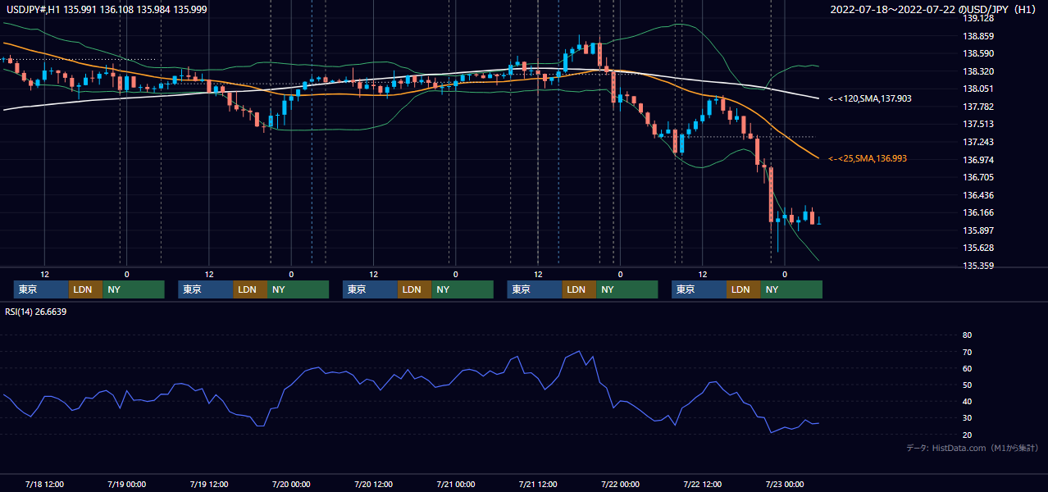Click the NY session block for July 20
Image resolution: width=1048 pixels, height=492 pixels.
pos(462,289)
